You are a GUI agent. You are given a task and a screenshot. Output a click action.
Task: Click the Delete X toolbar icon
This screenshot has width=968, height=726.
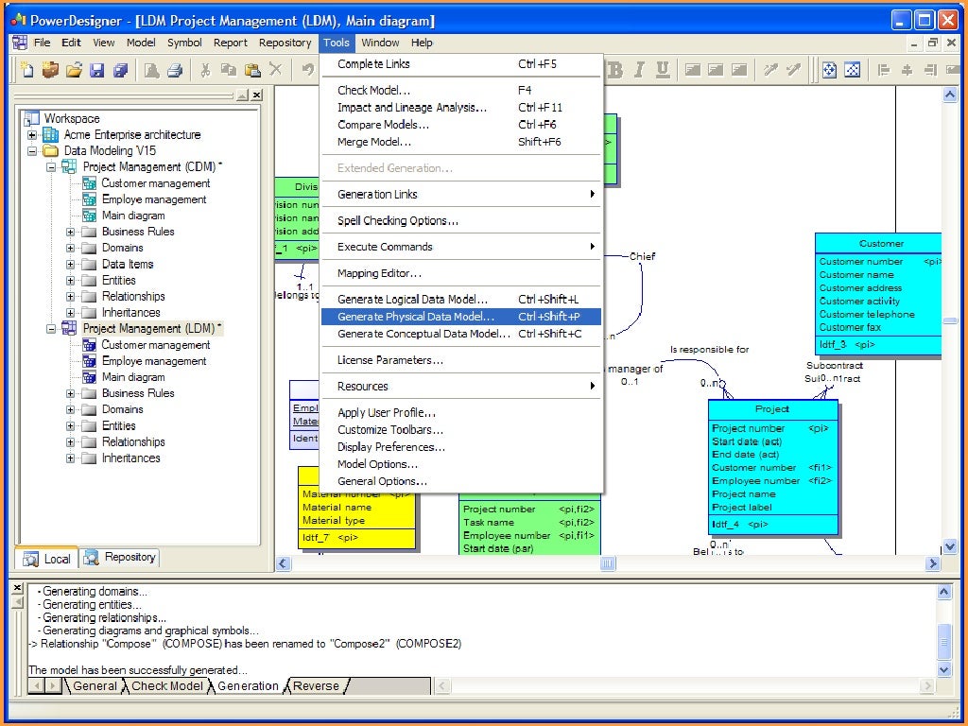tap(275, 70)
